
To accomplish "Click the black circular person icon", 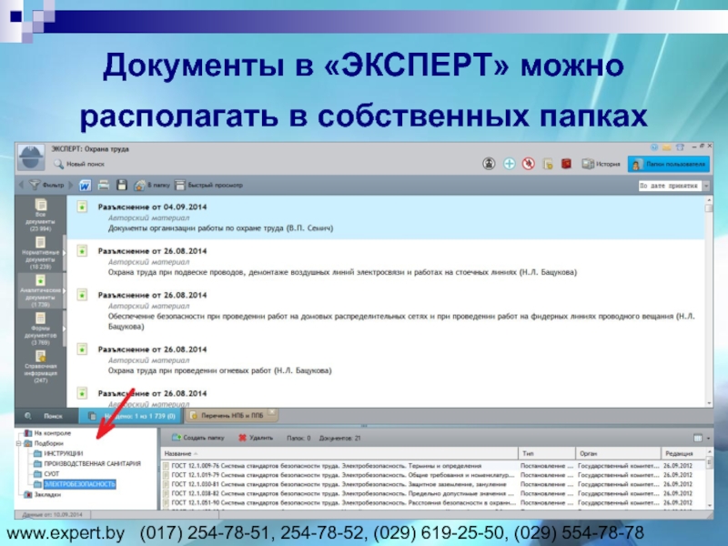I will point(489,164).
